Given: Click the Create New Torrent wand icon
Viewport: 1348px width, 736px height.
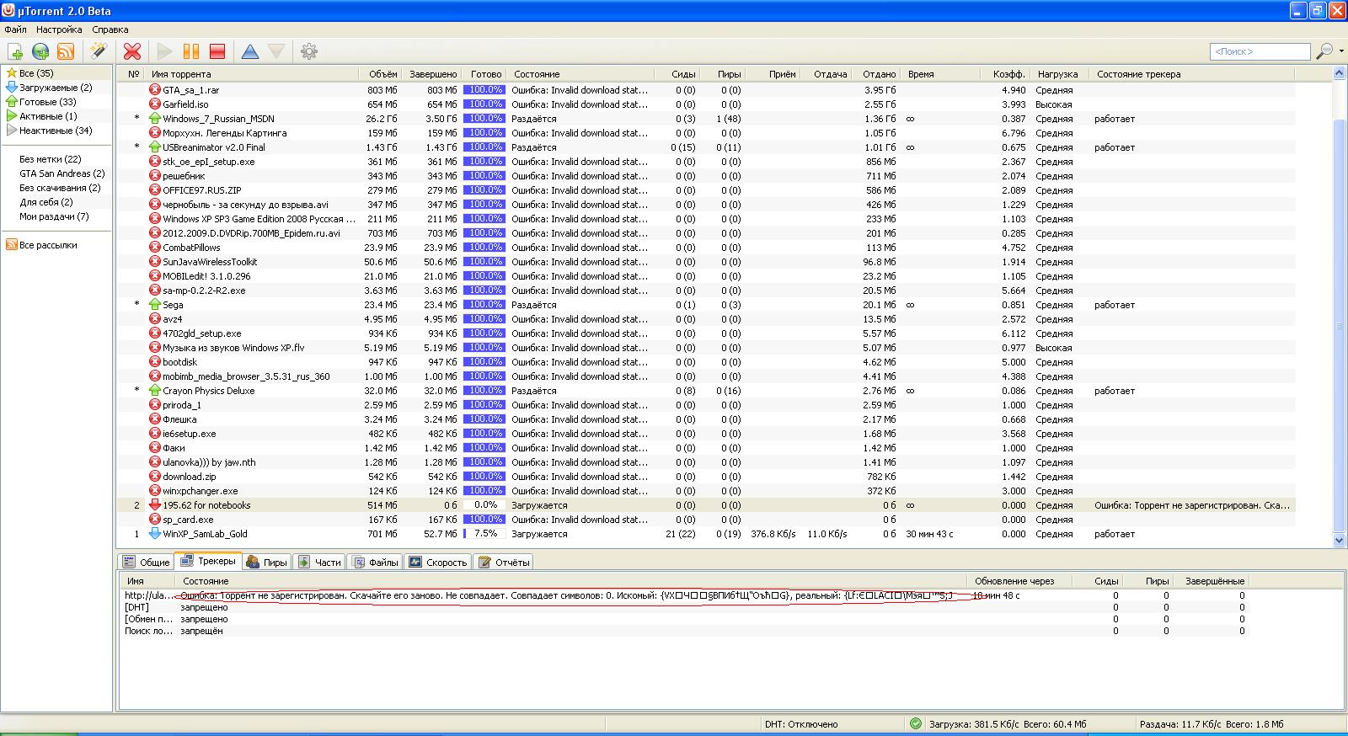Looking at the screenshot, I should pyautogui.click(x=99, y=51).
